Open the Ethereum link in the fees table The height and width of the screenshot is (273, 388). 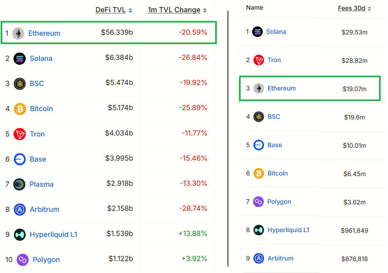(282, 88)
